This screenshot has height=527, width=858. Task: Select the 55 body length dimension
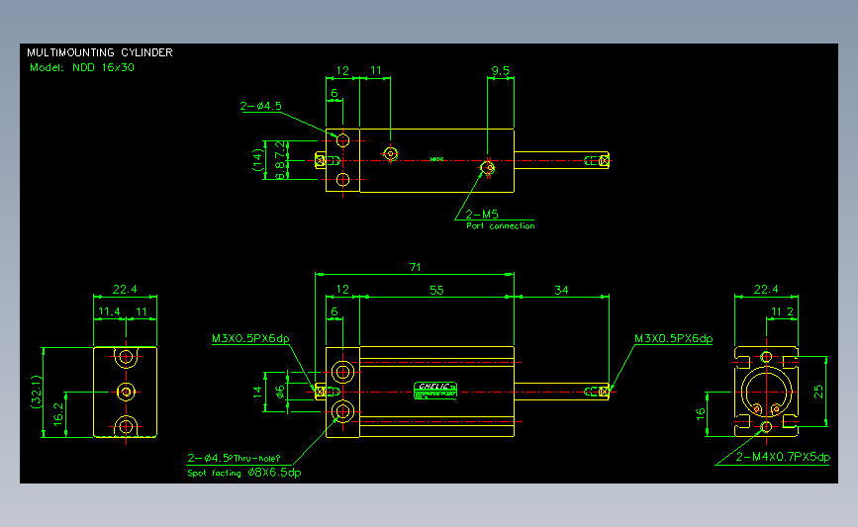pos(436,290)
